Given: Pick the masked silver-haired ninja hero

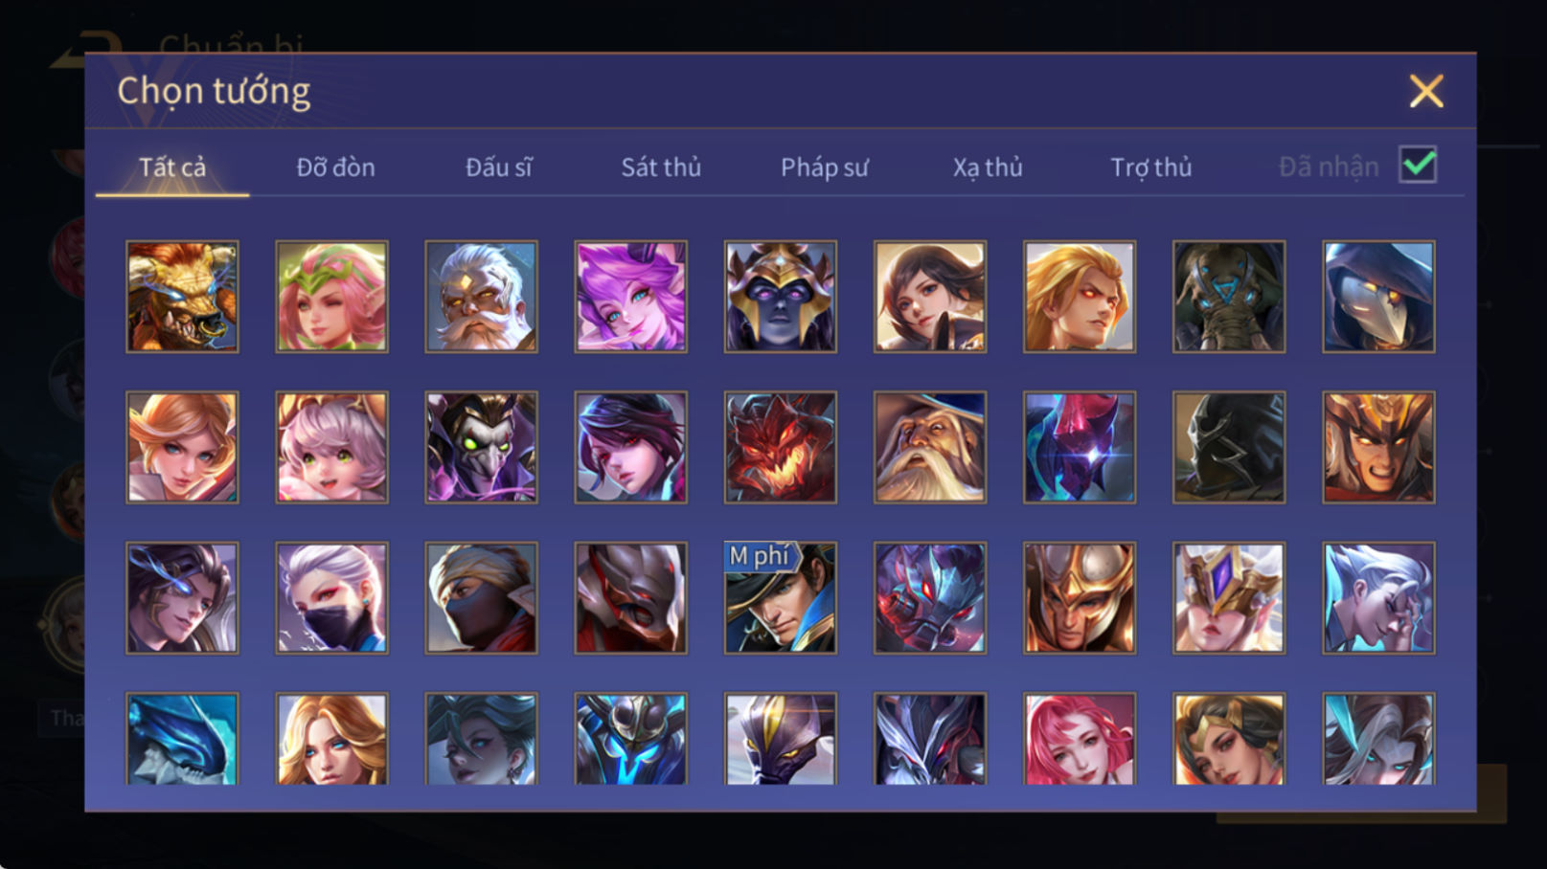Looking at the screenshot, I should tap(331, 598).
